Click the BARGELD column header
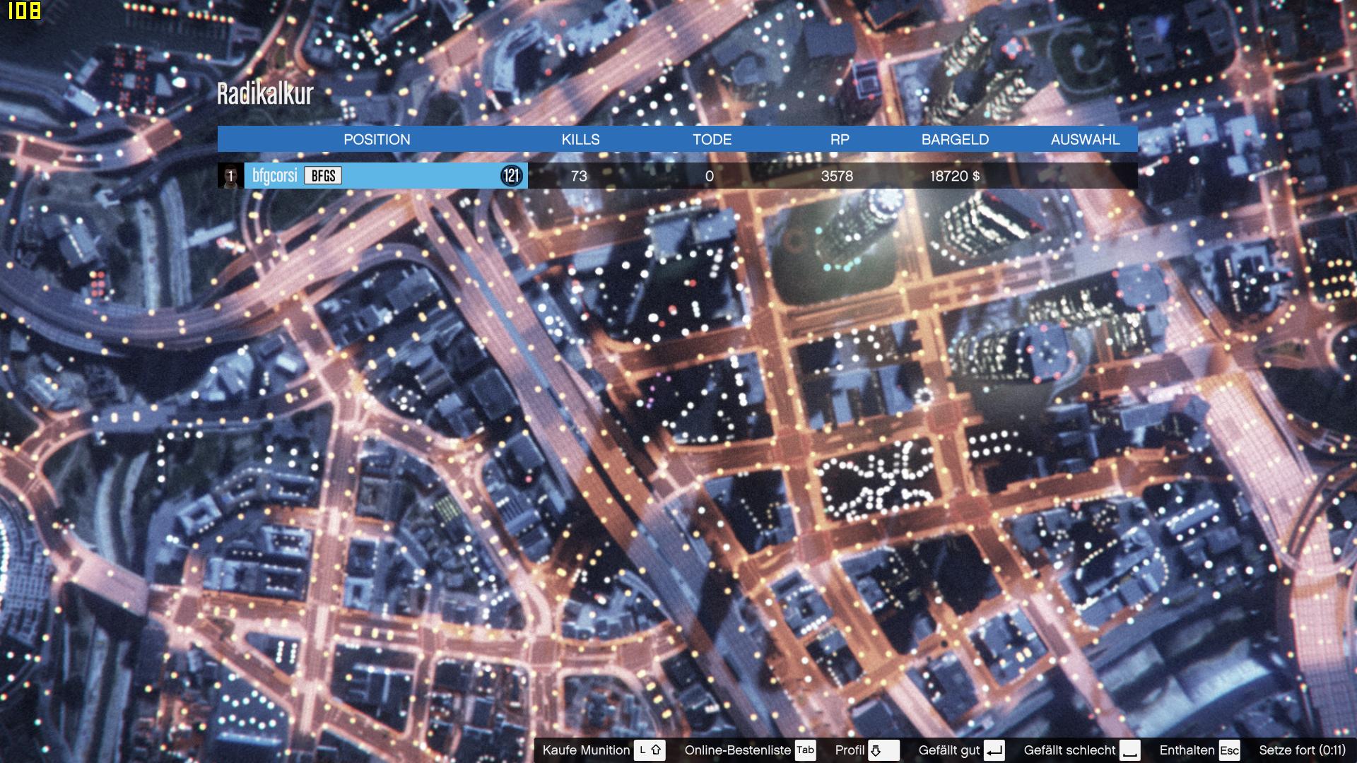 tap(955, 139)
